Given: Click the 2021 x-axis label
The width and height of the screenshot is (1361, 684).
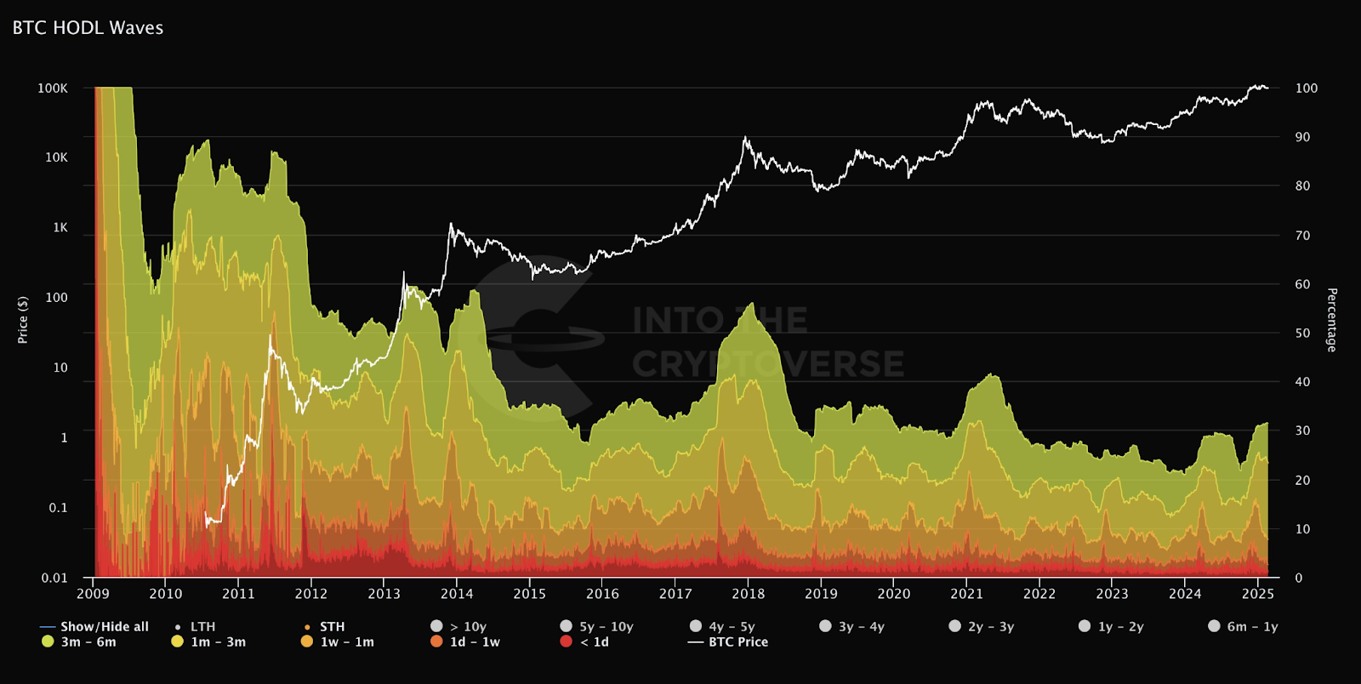Looking at the screenshot, I should pos(966,594).
